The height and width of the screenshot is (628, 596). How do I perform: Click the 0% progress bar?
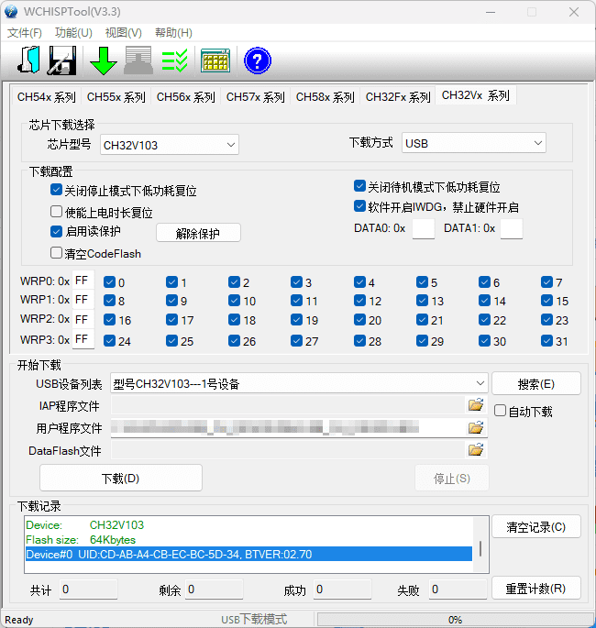point(455,619)
